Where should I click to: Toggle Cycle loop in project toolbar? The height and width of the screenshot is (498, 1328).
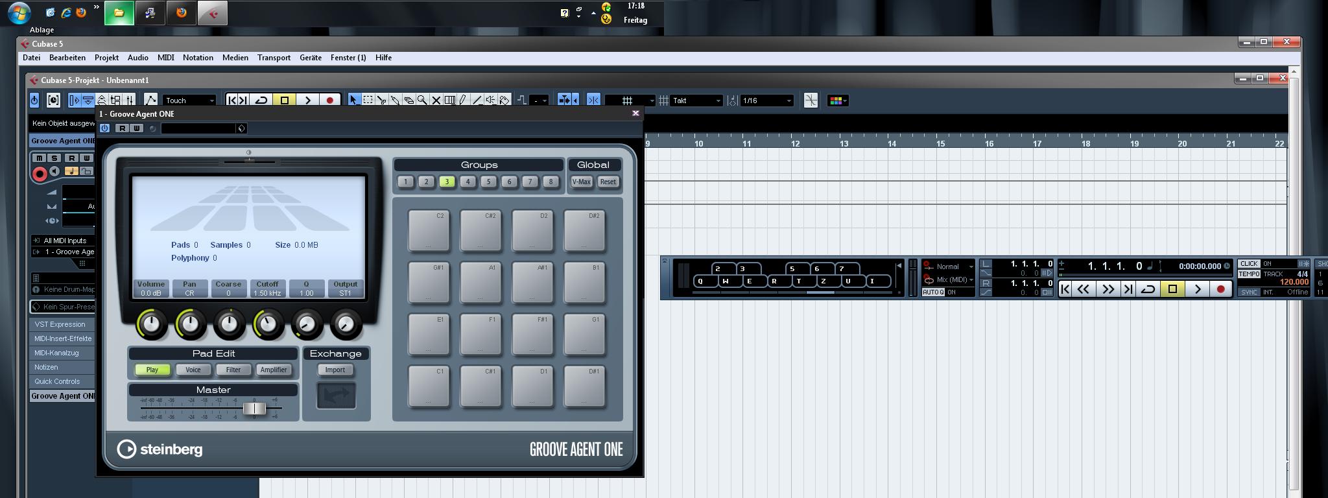(x=261, y=101)
